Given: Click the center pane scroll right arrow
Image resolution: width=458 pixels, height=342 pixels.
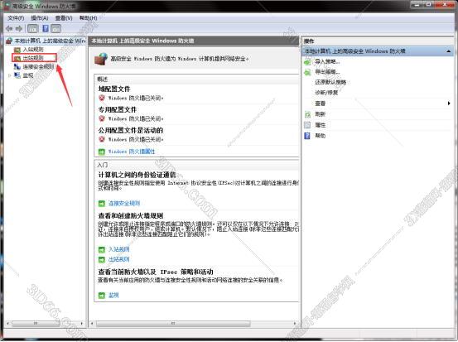Looking at the screenshot, I should (295, 324).
